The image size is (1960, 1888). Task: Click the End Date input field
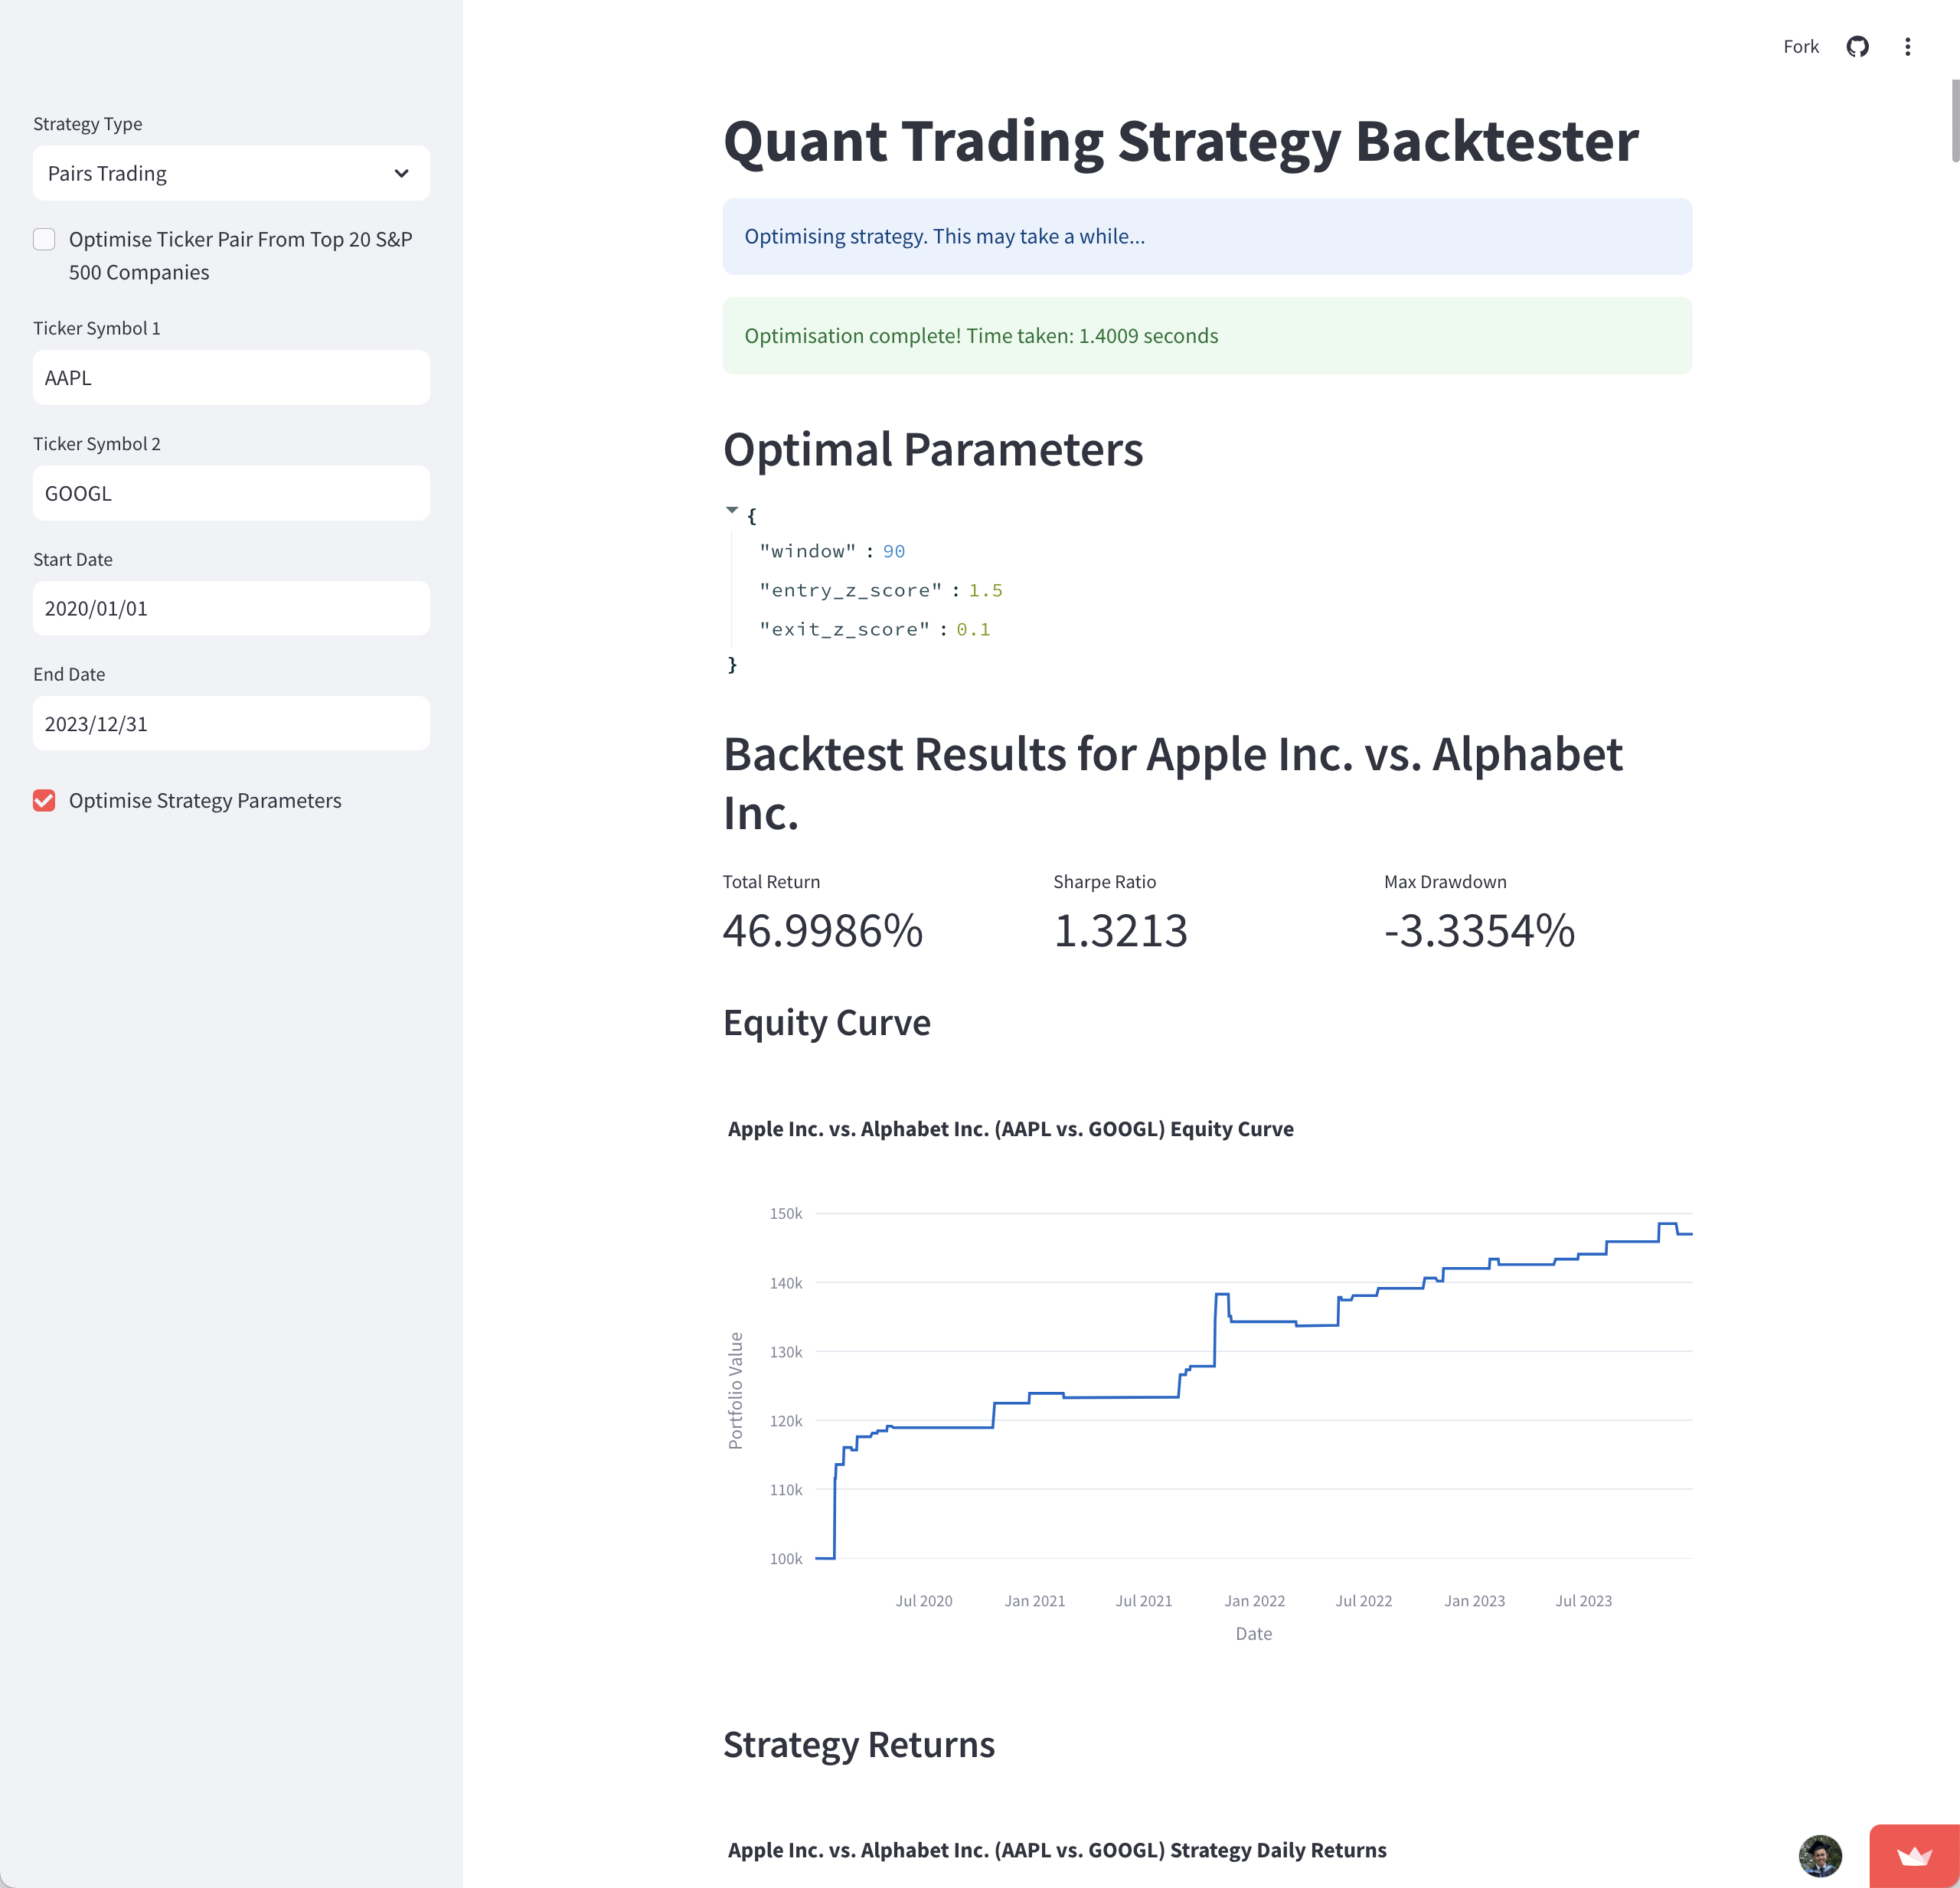coord(231,723)
